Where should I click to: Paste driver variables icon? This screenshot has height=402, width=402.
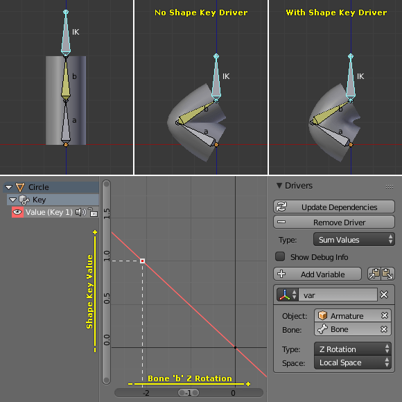tap(387, 274)
